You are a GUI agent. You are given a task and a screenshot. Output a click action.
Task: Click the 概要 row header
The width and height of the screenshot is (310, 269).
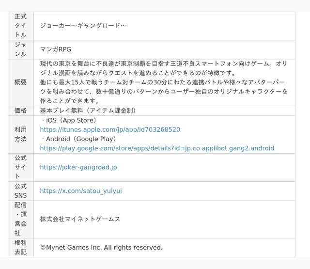[x=21, y=82]
